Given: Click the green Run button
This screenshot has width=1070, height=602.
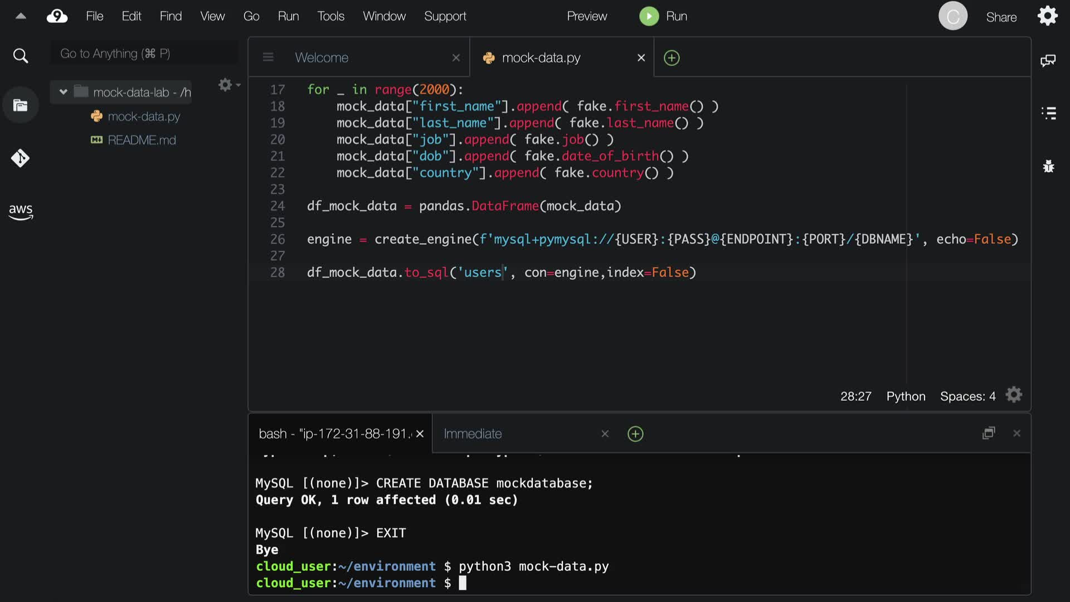Looking at the screenshot, I should point(663,16).
